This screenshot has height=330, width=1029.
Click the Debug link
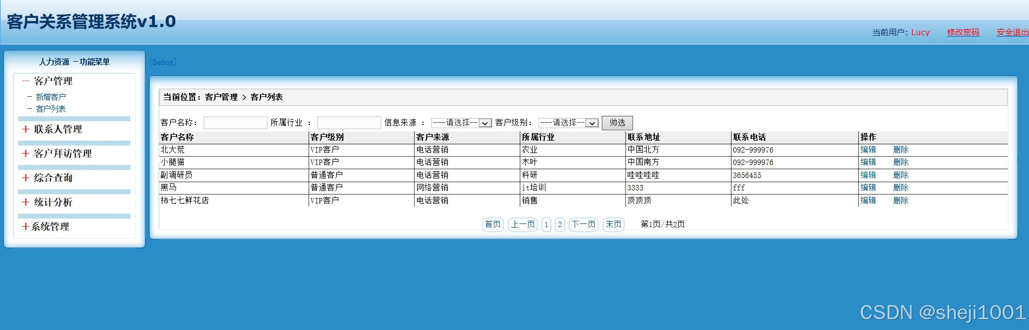click(163, 62)
